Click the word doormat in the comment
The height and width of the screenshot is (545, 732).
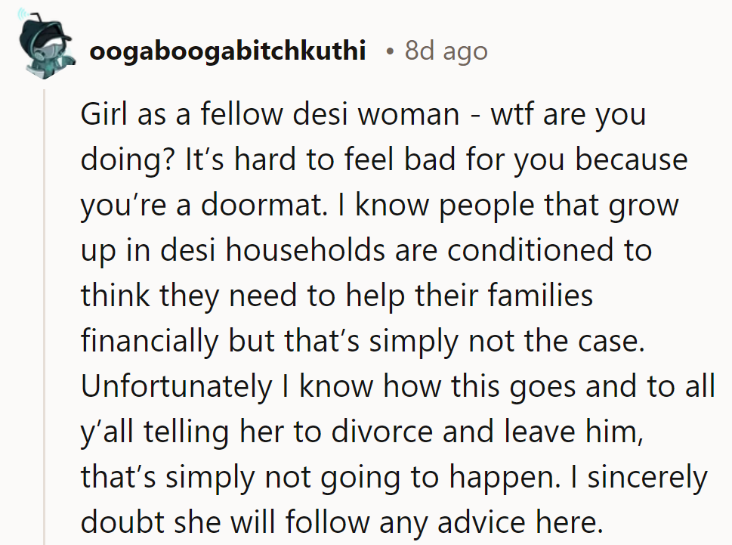tap(261, 205)
